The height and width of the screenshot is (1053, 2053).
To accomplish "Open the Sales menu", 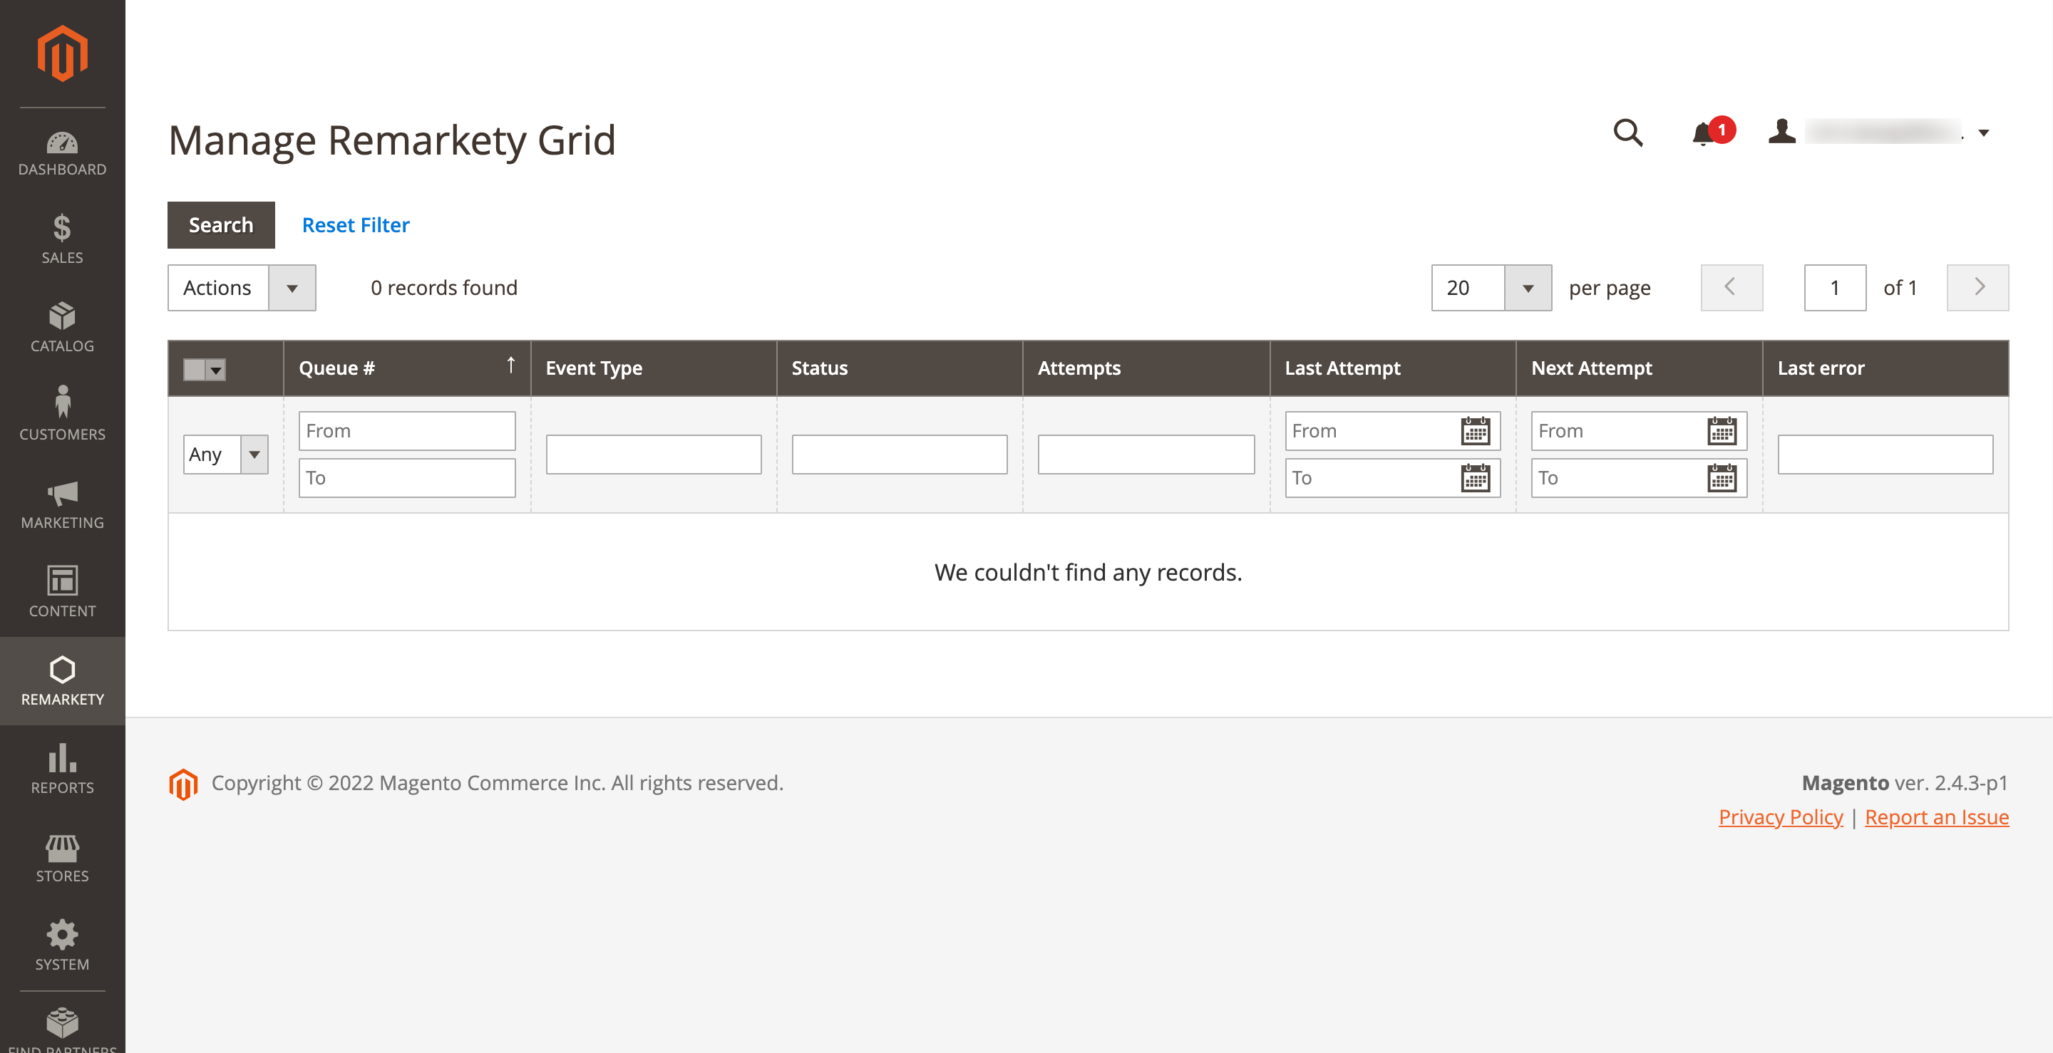I will 62,239.
